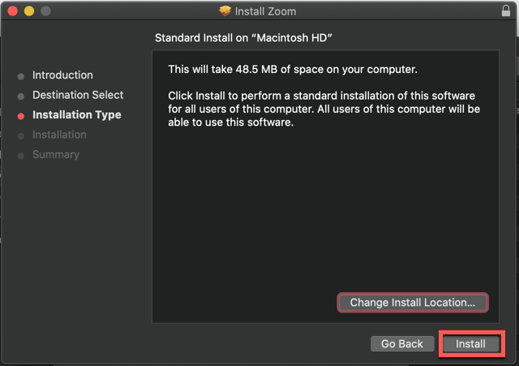Click the Install Zoom window title
Viewport: 519px width, 366px height.
tap(265, 11)
